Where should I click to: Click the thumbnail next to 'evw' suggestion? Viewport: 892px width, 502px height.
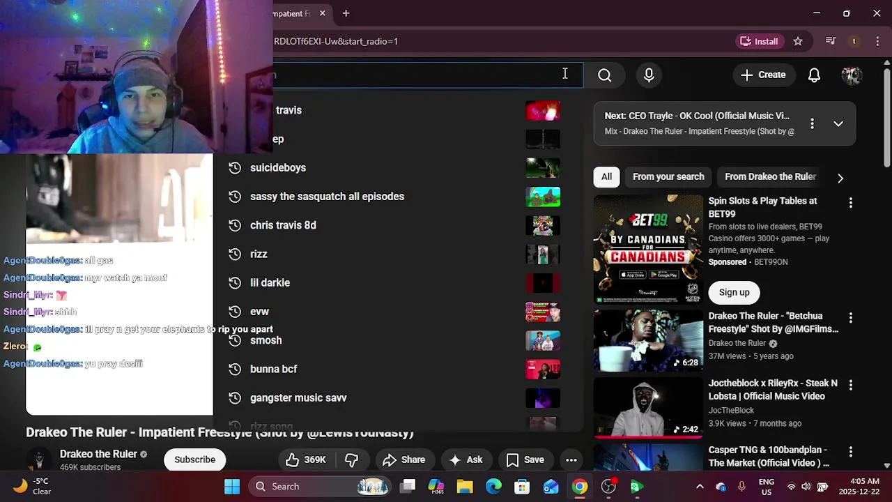tap(543, 312)
